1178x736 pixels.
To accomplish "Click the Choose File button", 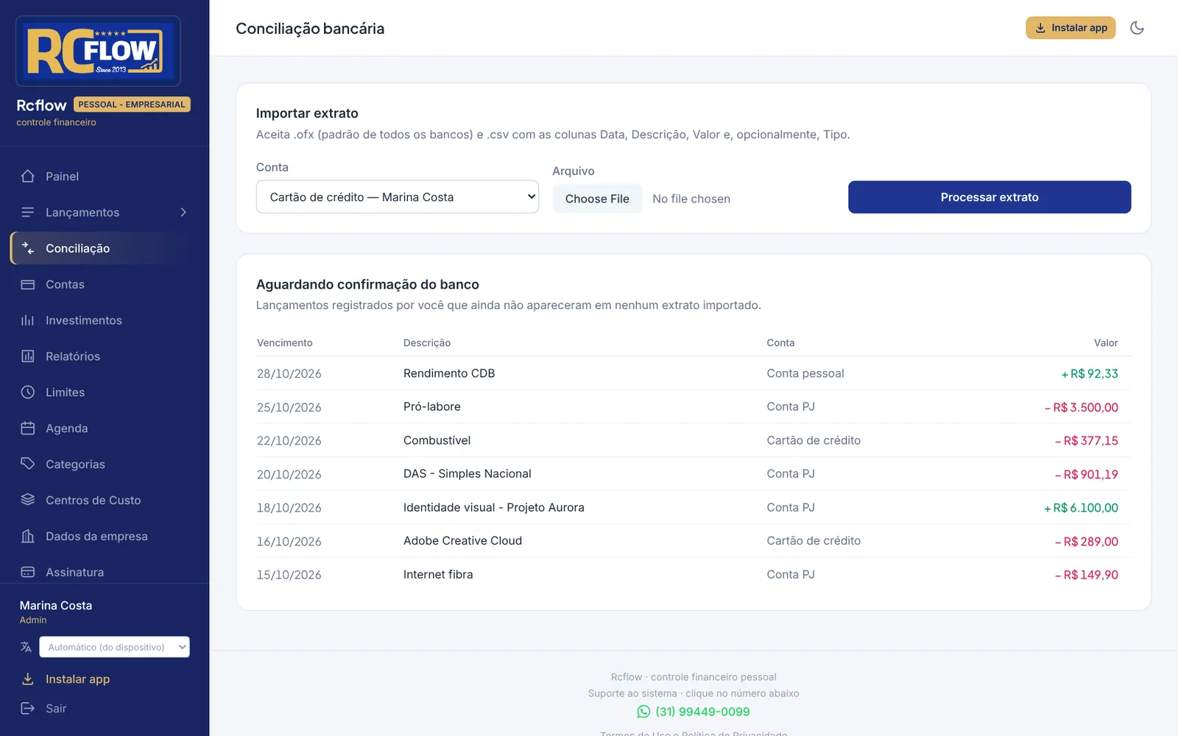I will coord(597,199).
